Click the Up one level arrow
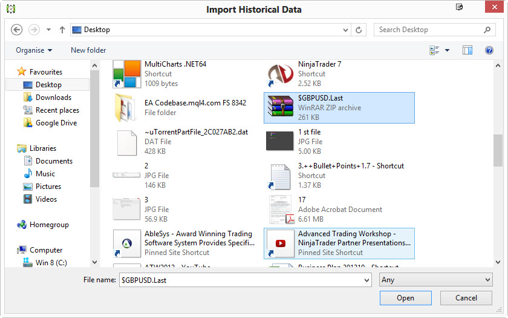Screen dimensions: 508x318 pos(62,29)
